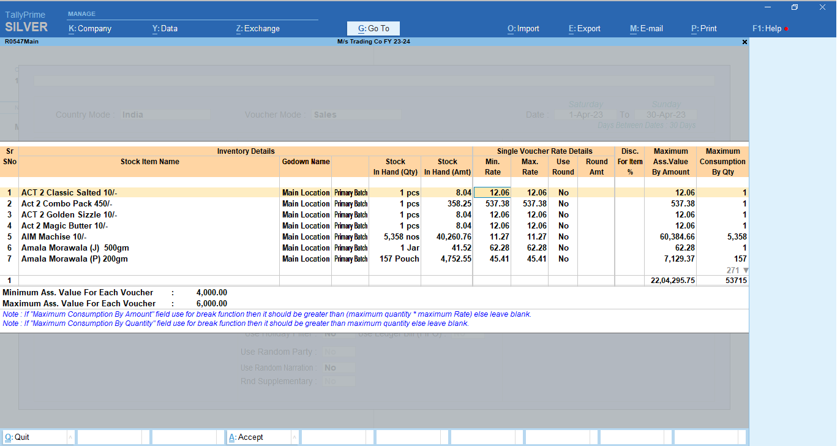Close the R0547Main report with the black X
Screen dimensions: 840x446
pos(744,42)
